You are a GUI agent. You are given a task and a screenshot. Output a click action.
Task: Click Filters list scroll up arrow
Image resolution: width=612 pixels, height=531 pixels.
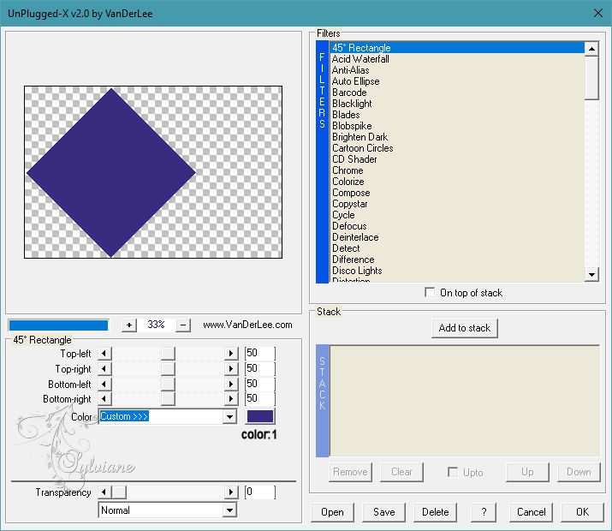pyautogui.click(x=591, y=49)
